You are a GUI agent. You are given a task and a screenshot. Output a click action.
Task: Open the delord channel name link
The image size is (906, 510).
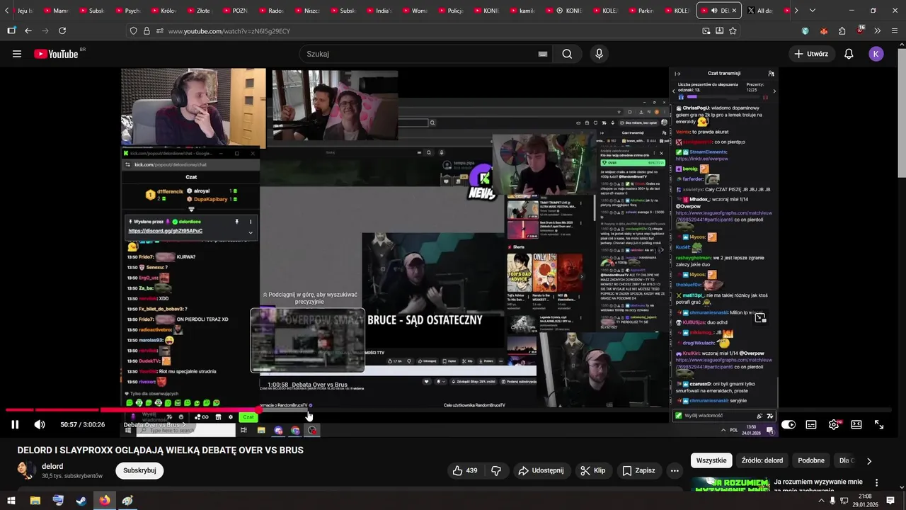pos(52,466)
